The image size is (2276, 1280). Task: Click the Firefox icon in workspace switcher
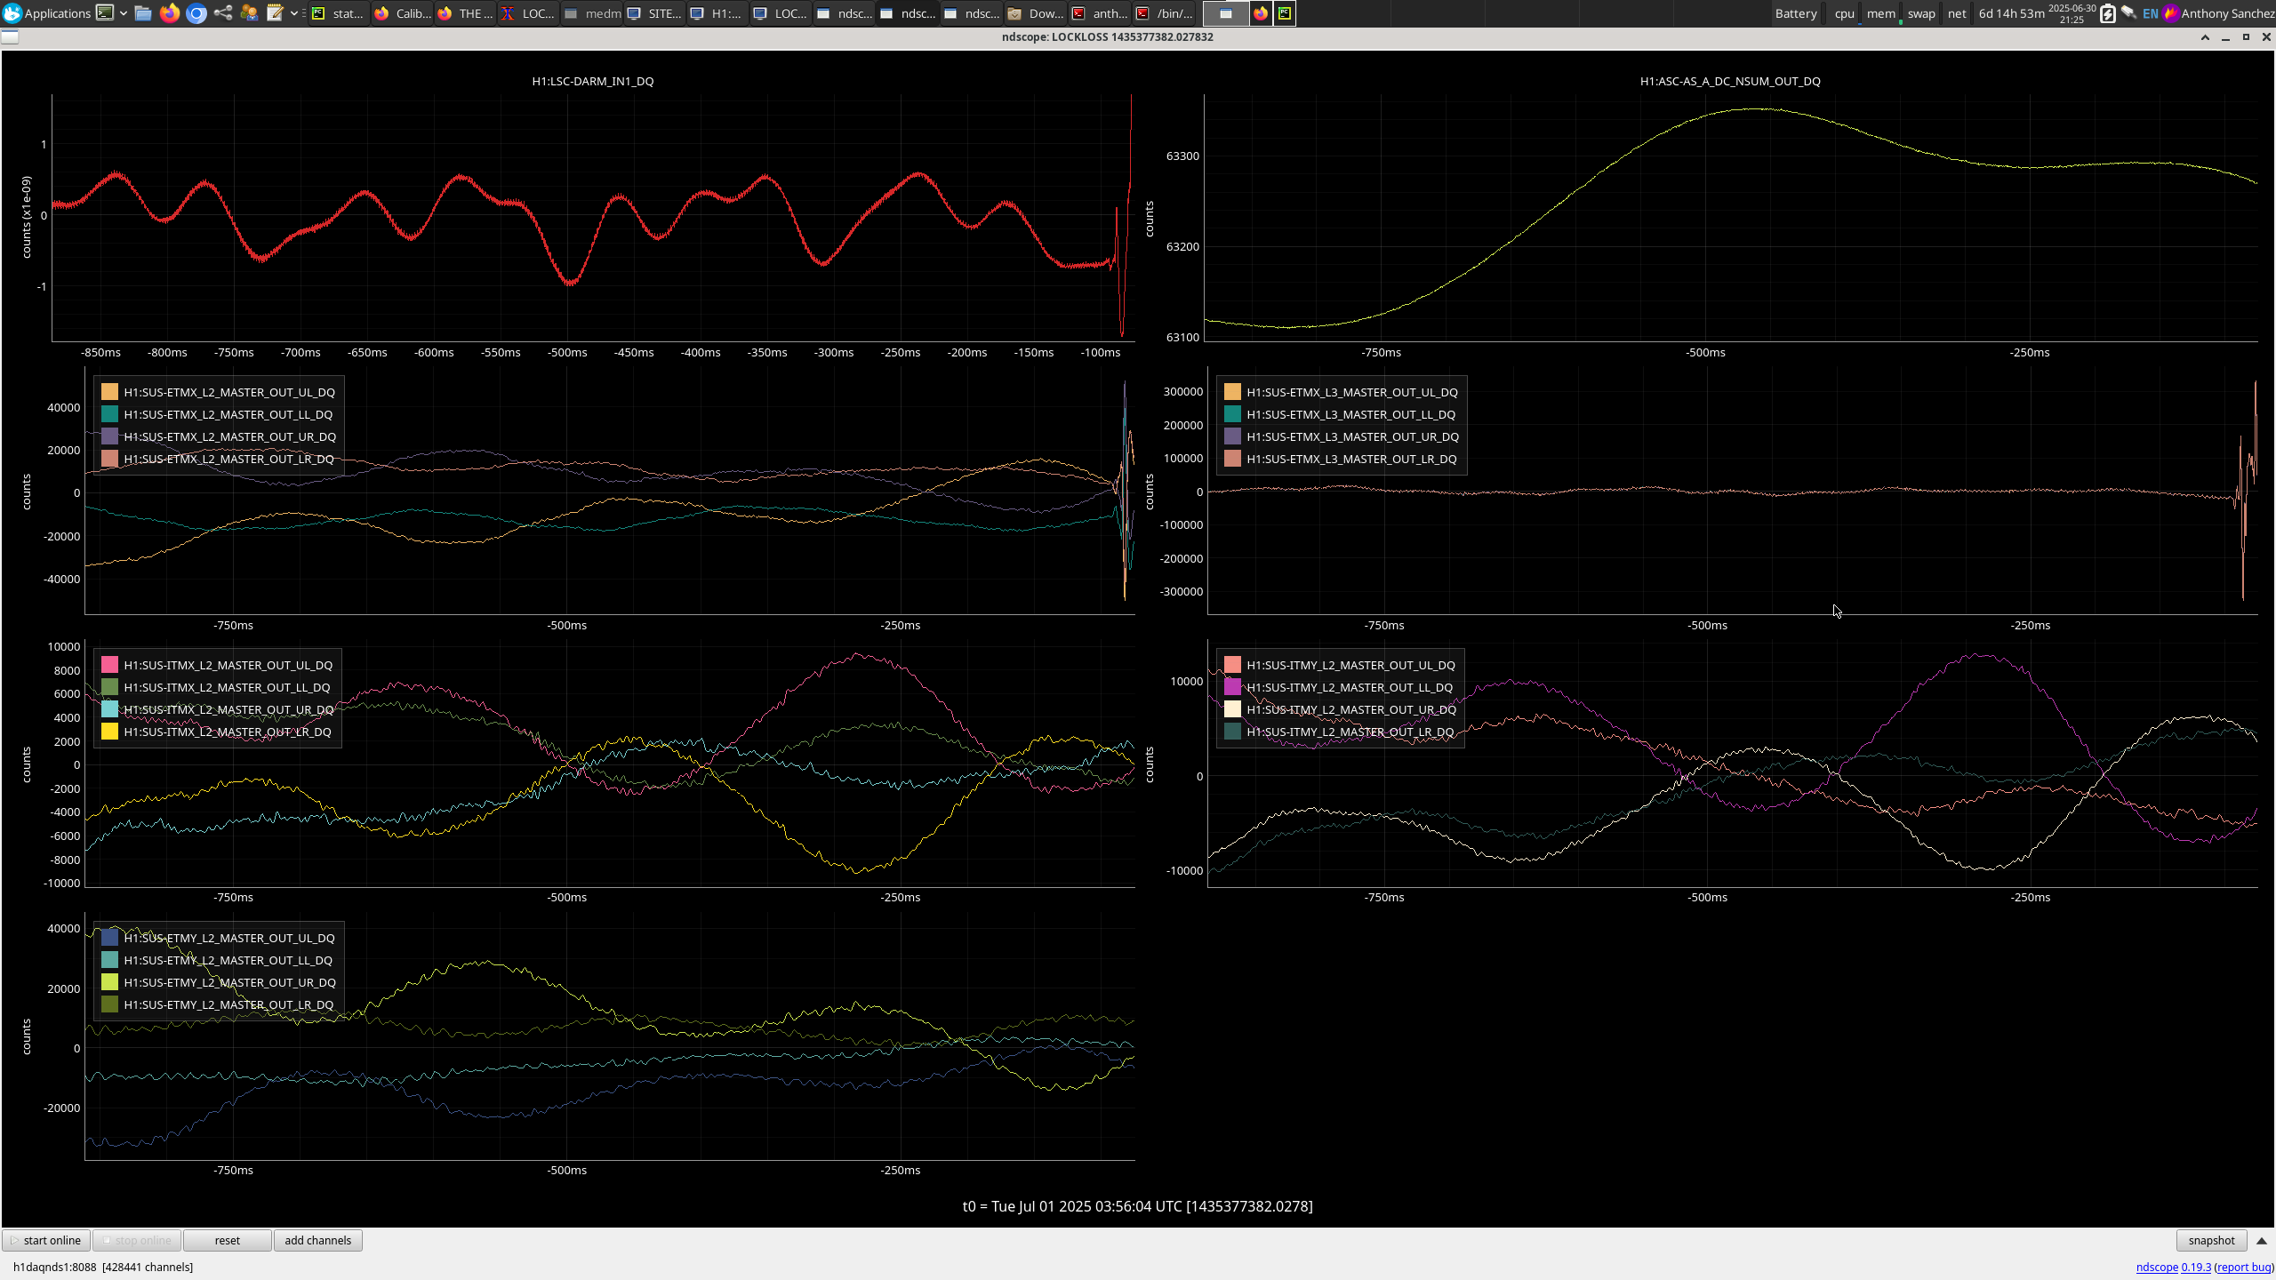point(1261,13)
